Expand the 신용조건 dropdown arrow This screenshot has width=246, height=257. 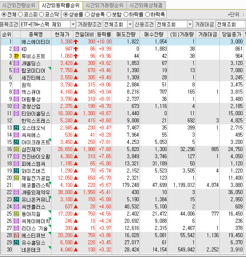tap(190, 25)
